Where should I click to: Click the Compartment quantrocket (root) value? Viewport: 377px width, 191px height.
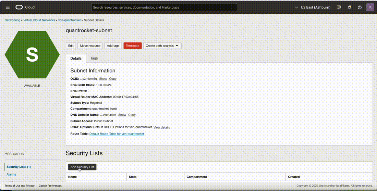105,109
